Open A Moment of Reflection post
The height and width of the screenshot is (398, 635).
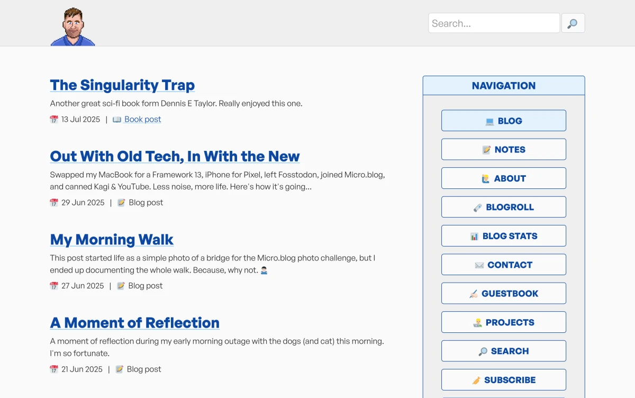click(134, 323)
